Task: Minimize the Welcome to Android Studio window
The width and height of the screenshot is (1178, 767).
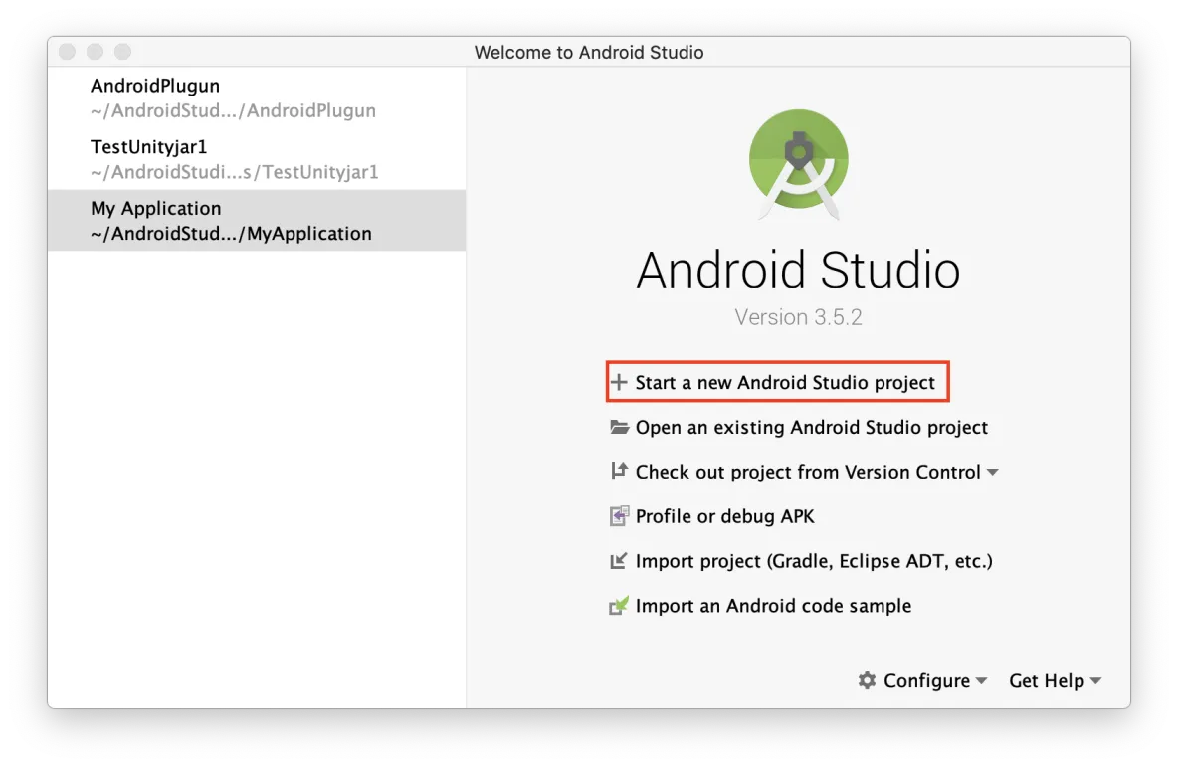Action: (x=95, y=51)
